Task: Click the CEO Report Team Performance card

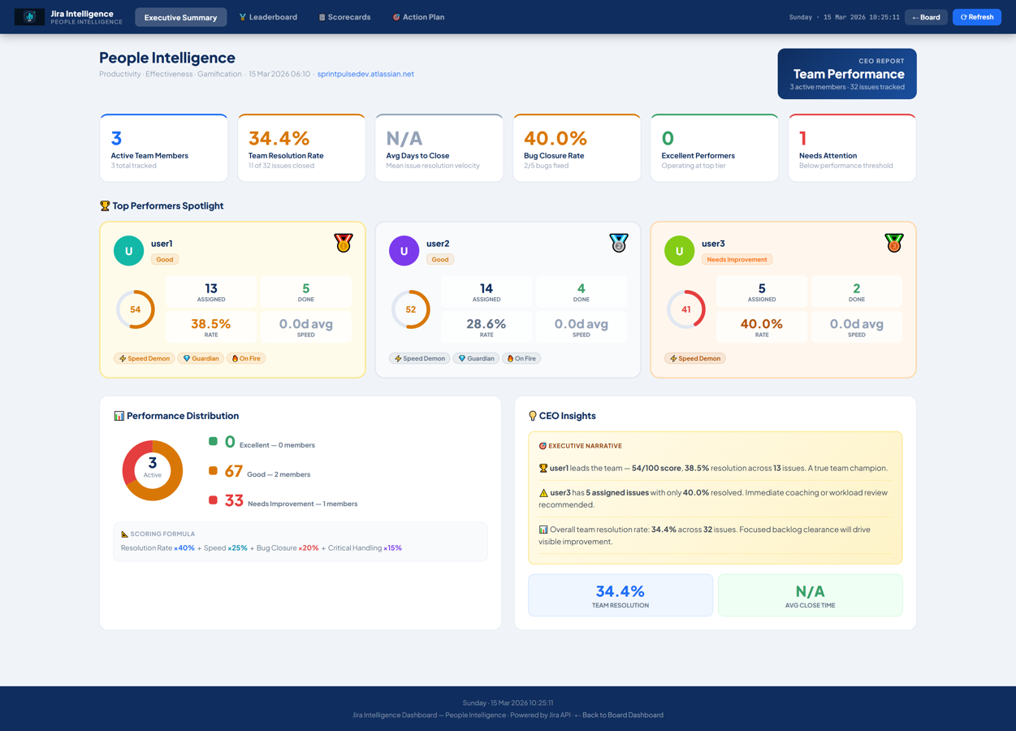Action: (x=847, y=74)
